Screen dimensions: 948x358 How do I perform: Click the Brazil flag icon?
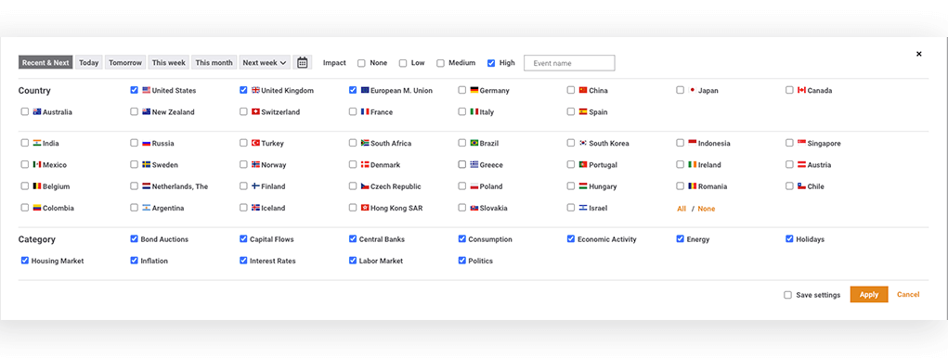[474, 143]
